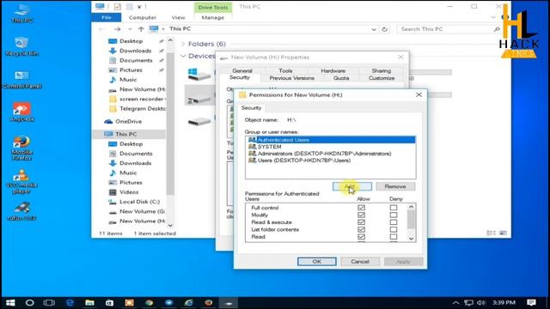The image size is (550, 309).
Task: Toggle Allow for Modify permission
Action: click(x=361, y=215)
